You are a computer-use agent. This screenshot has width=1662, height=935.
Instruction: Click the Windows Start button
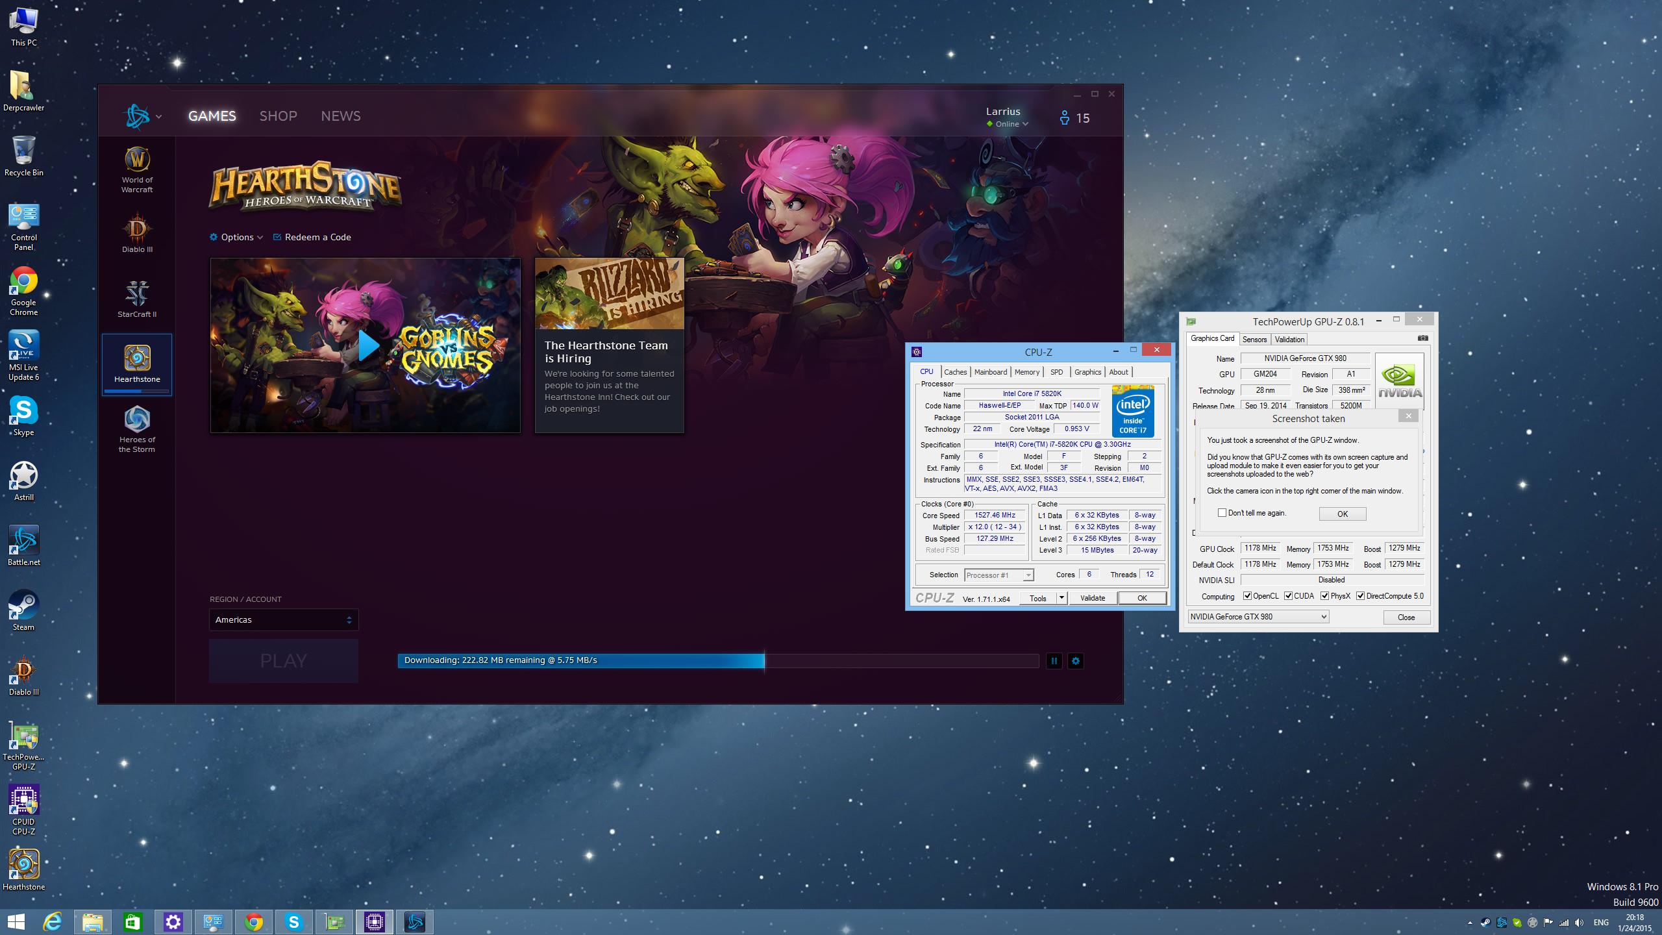(x=16, y=922)
